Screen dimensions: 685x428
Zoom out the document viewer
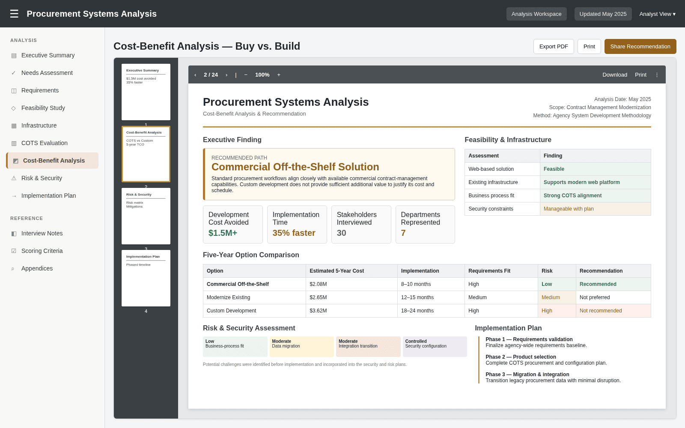(246, 75)
